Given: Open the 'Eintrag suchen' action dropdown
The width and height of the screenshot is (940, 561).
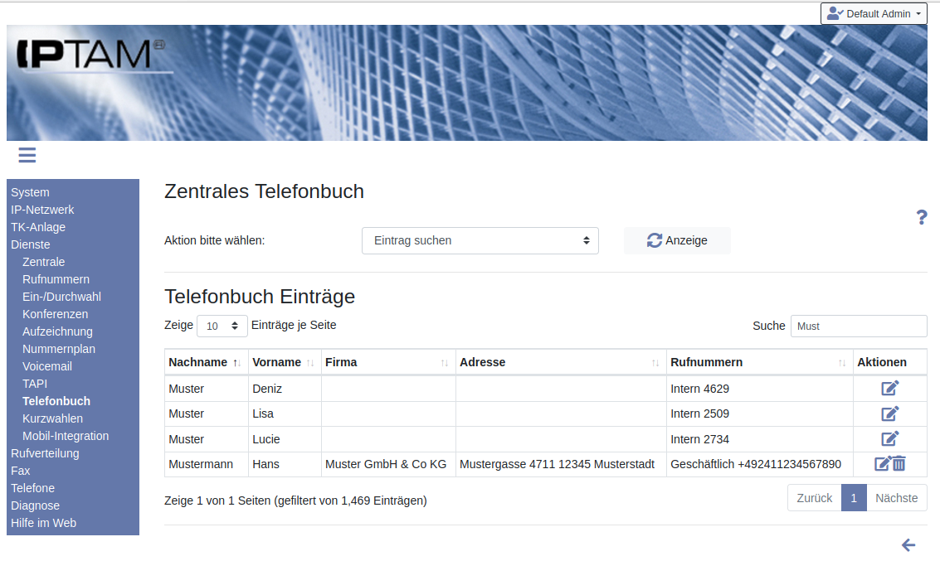Looking at the screenshot, I should (x=480, y=240).
